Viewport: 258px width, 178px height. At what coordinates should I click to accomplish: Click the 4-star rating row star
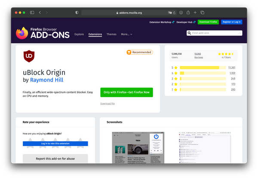(x=176, y=73)
